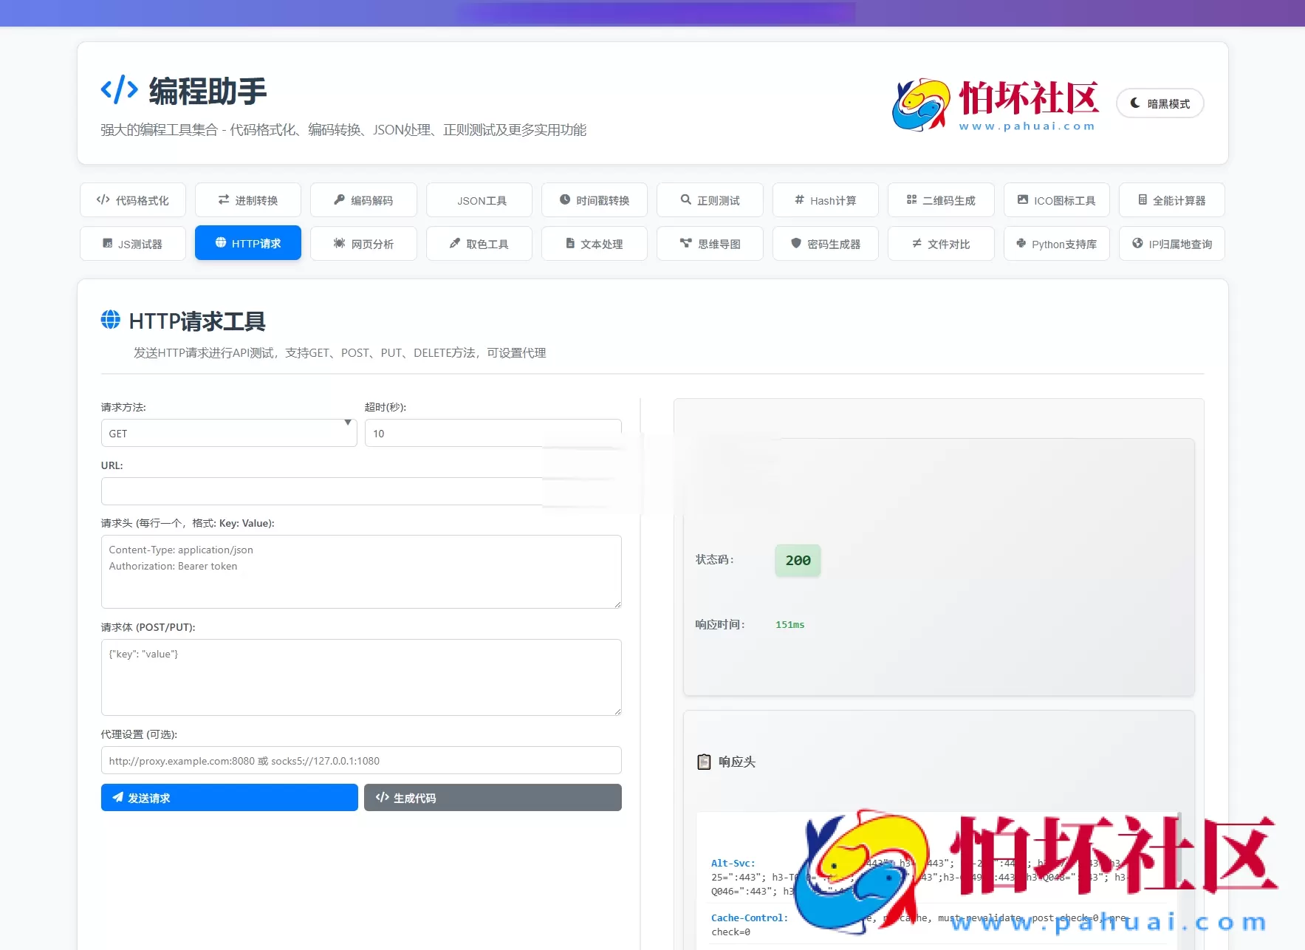Open the Hash计算 tool

(825, 199)
